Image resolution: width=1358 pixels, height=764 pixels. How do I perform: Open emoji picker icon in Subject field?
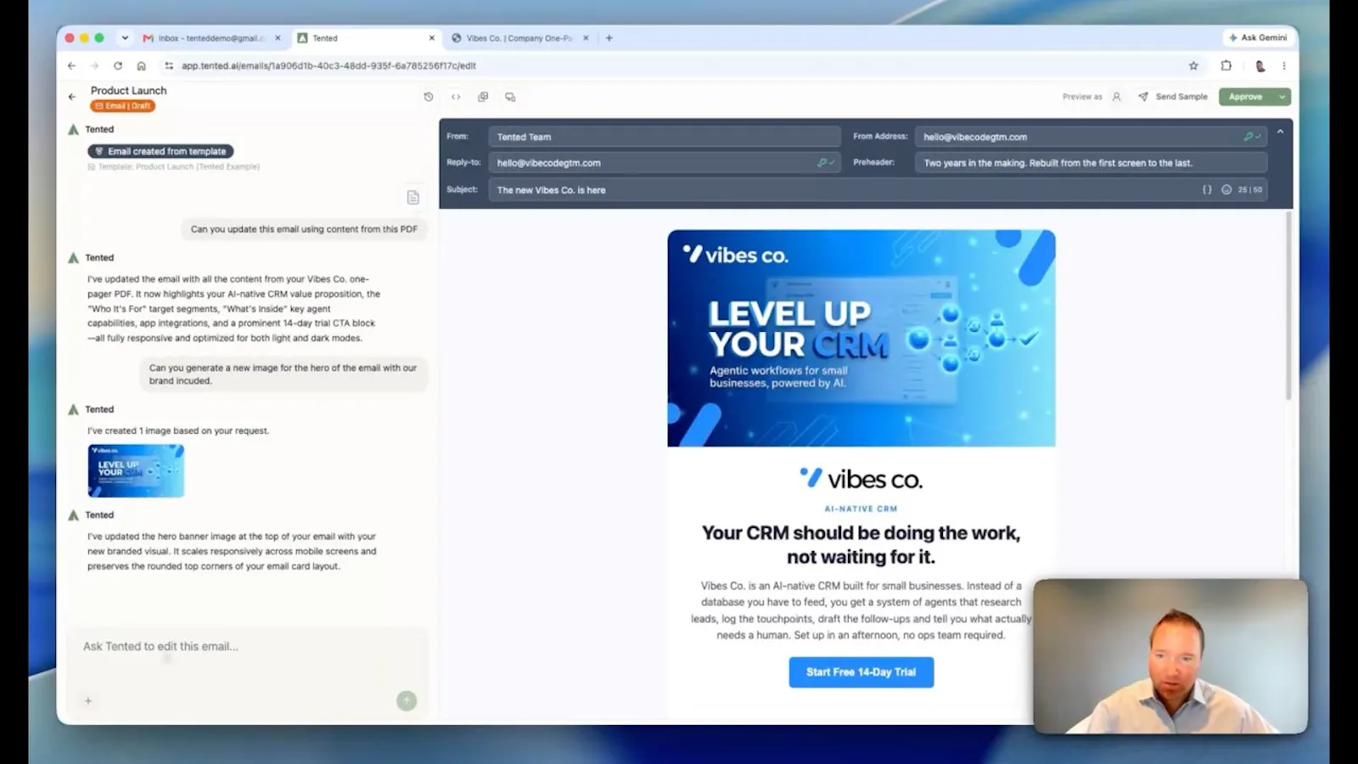(1226, 190)
